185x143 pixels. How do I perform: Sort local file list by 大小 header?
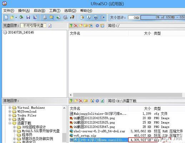(147, 108)
